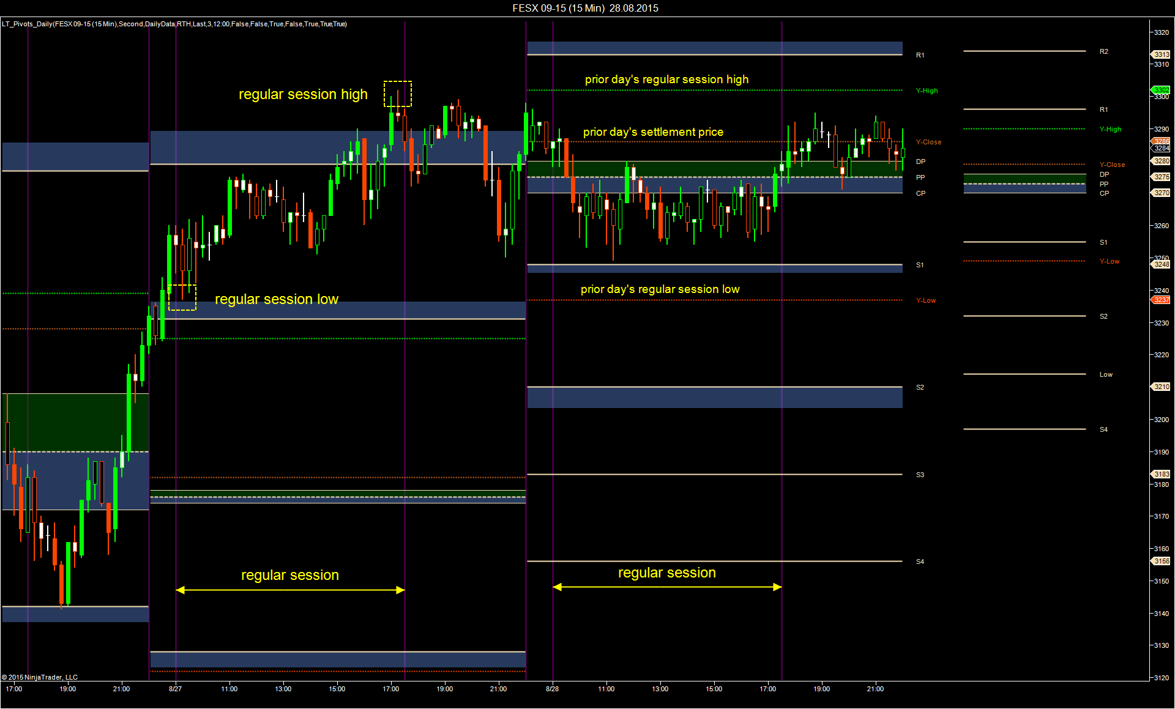The height and width of the screenshot is (709, 1175).
Task: Click the 3210 price axis marker
Action: (1162, 387)
